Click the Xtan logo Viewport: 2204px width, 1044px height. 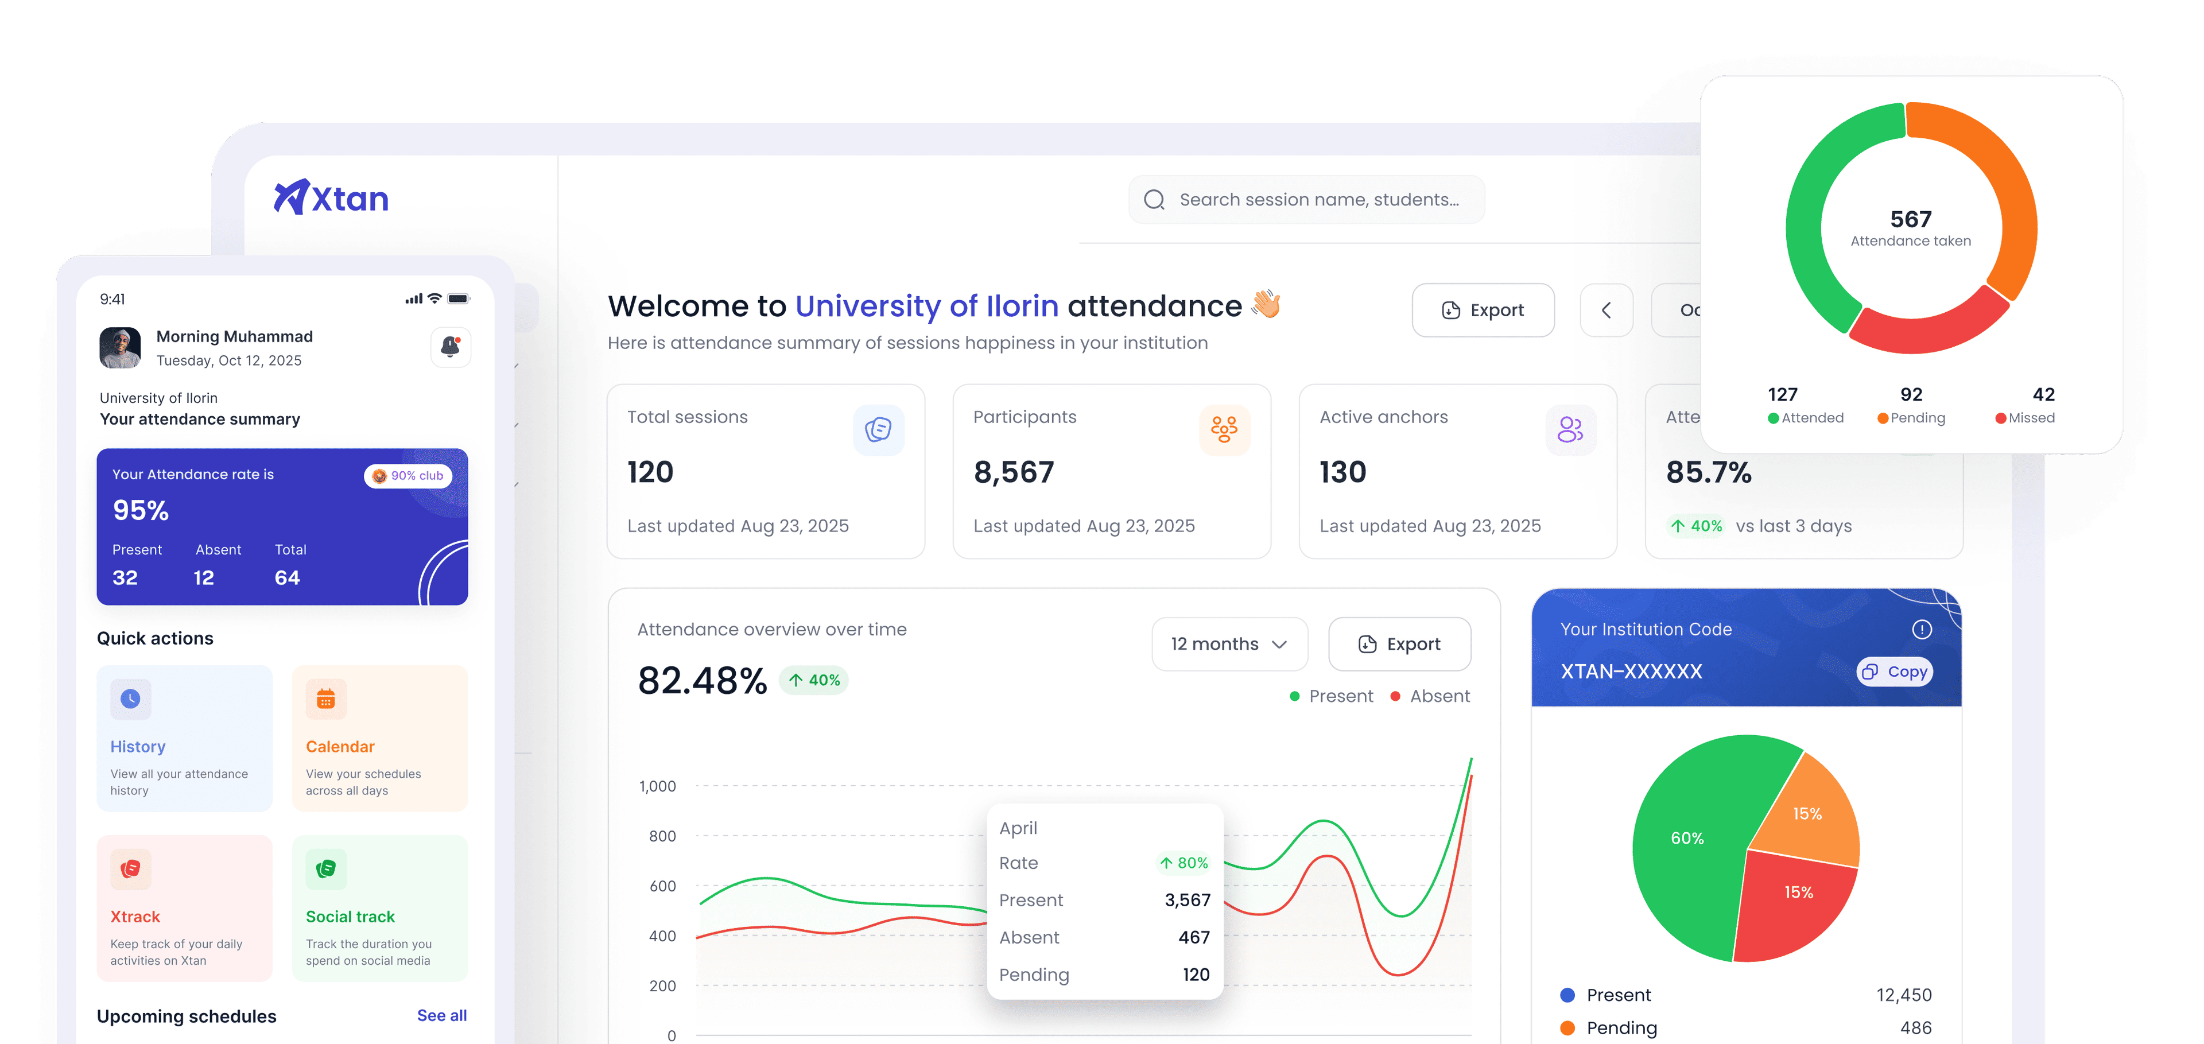pyautogui.click(x=331, y=197)
